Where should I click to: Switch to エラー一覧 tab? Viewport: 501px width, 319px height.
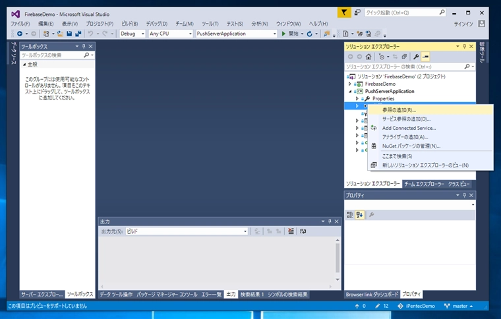pyautogui.click(x=211, y=295)
